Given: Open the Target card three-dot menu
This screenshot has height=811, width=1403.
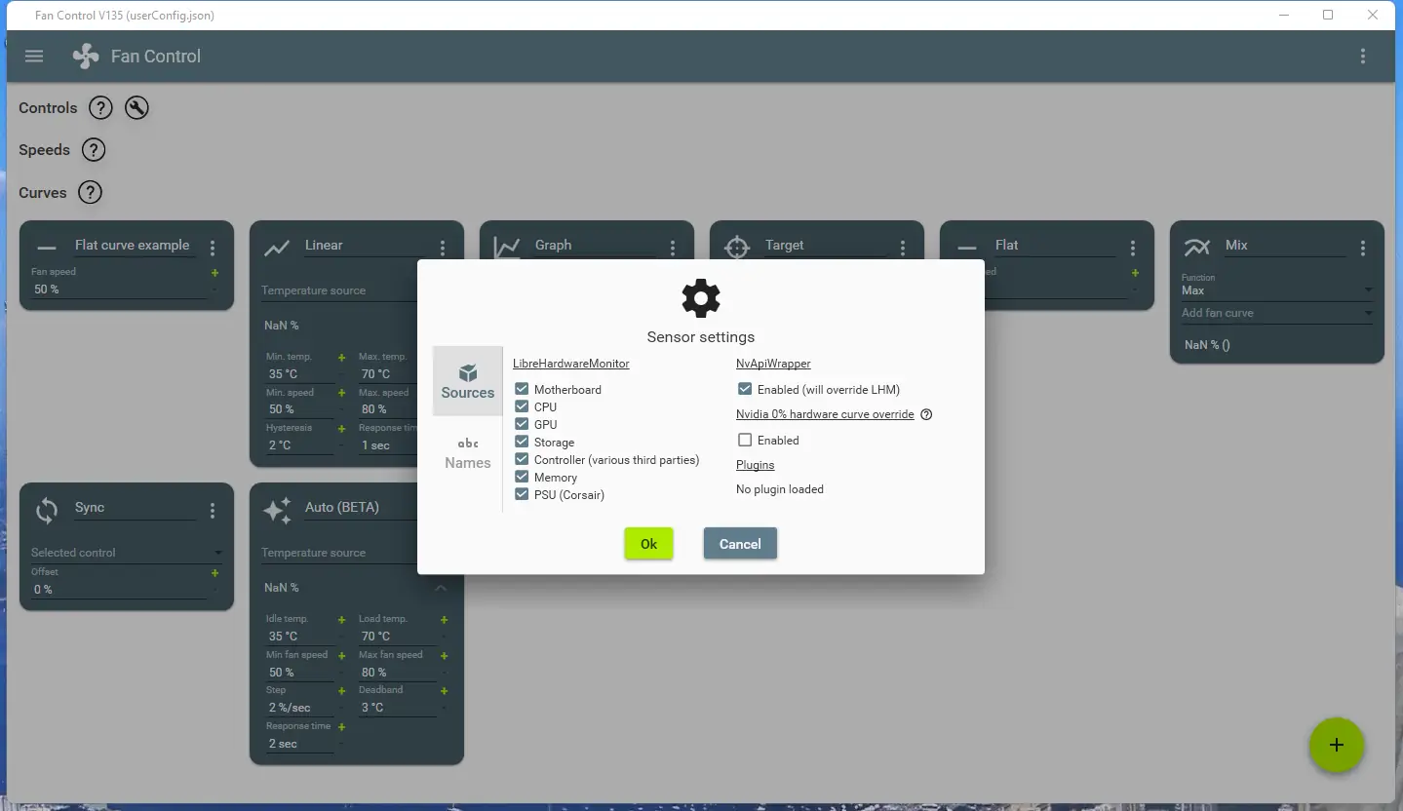Looking at the screenshot, I should (903, 249).
